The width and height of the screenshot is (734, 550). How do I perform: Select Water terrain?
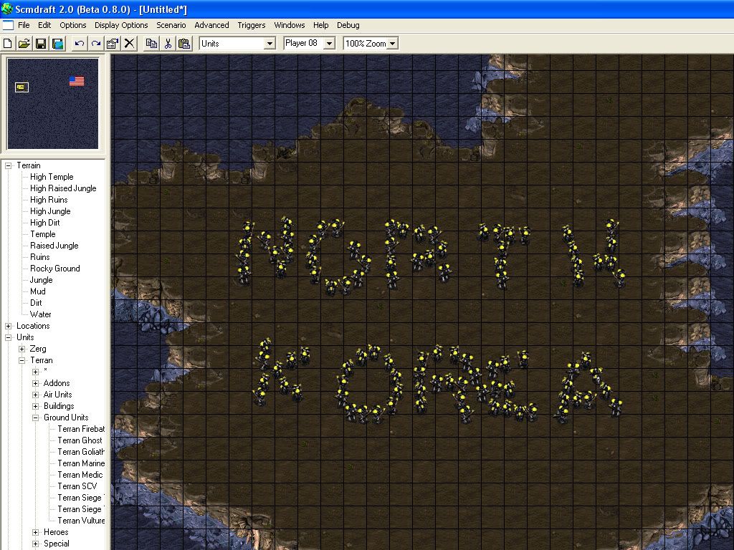(x=40, y=314)
